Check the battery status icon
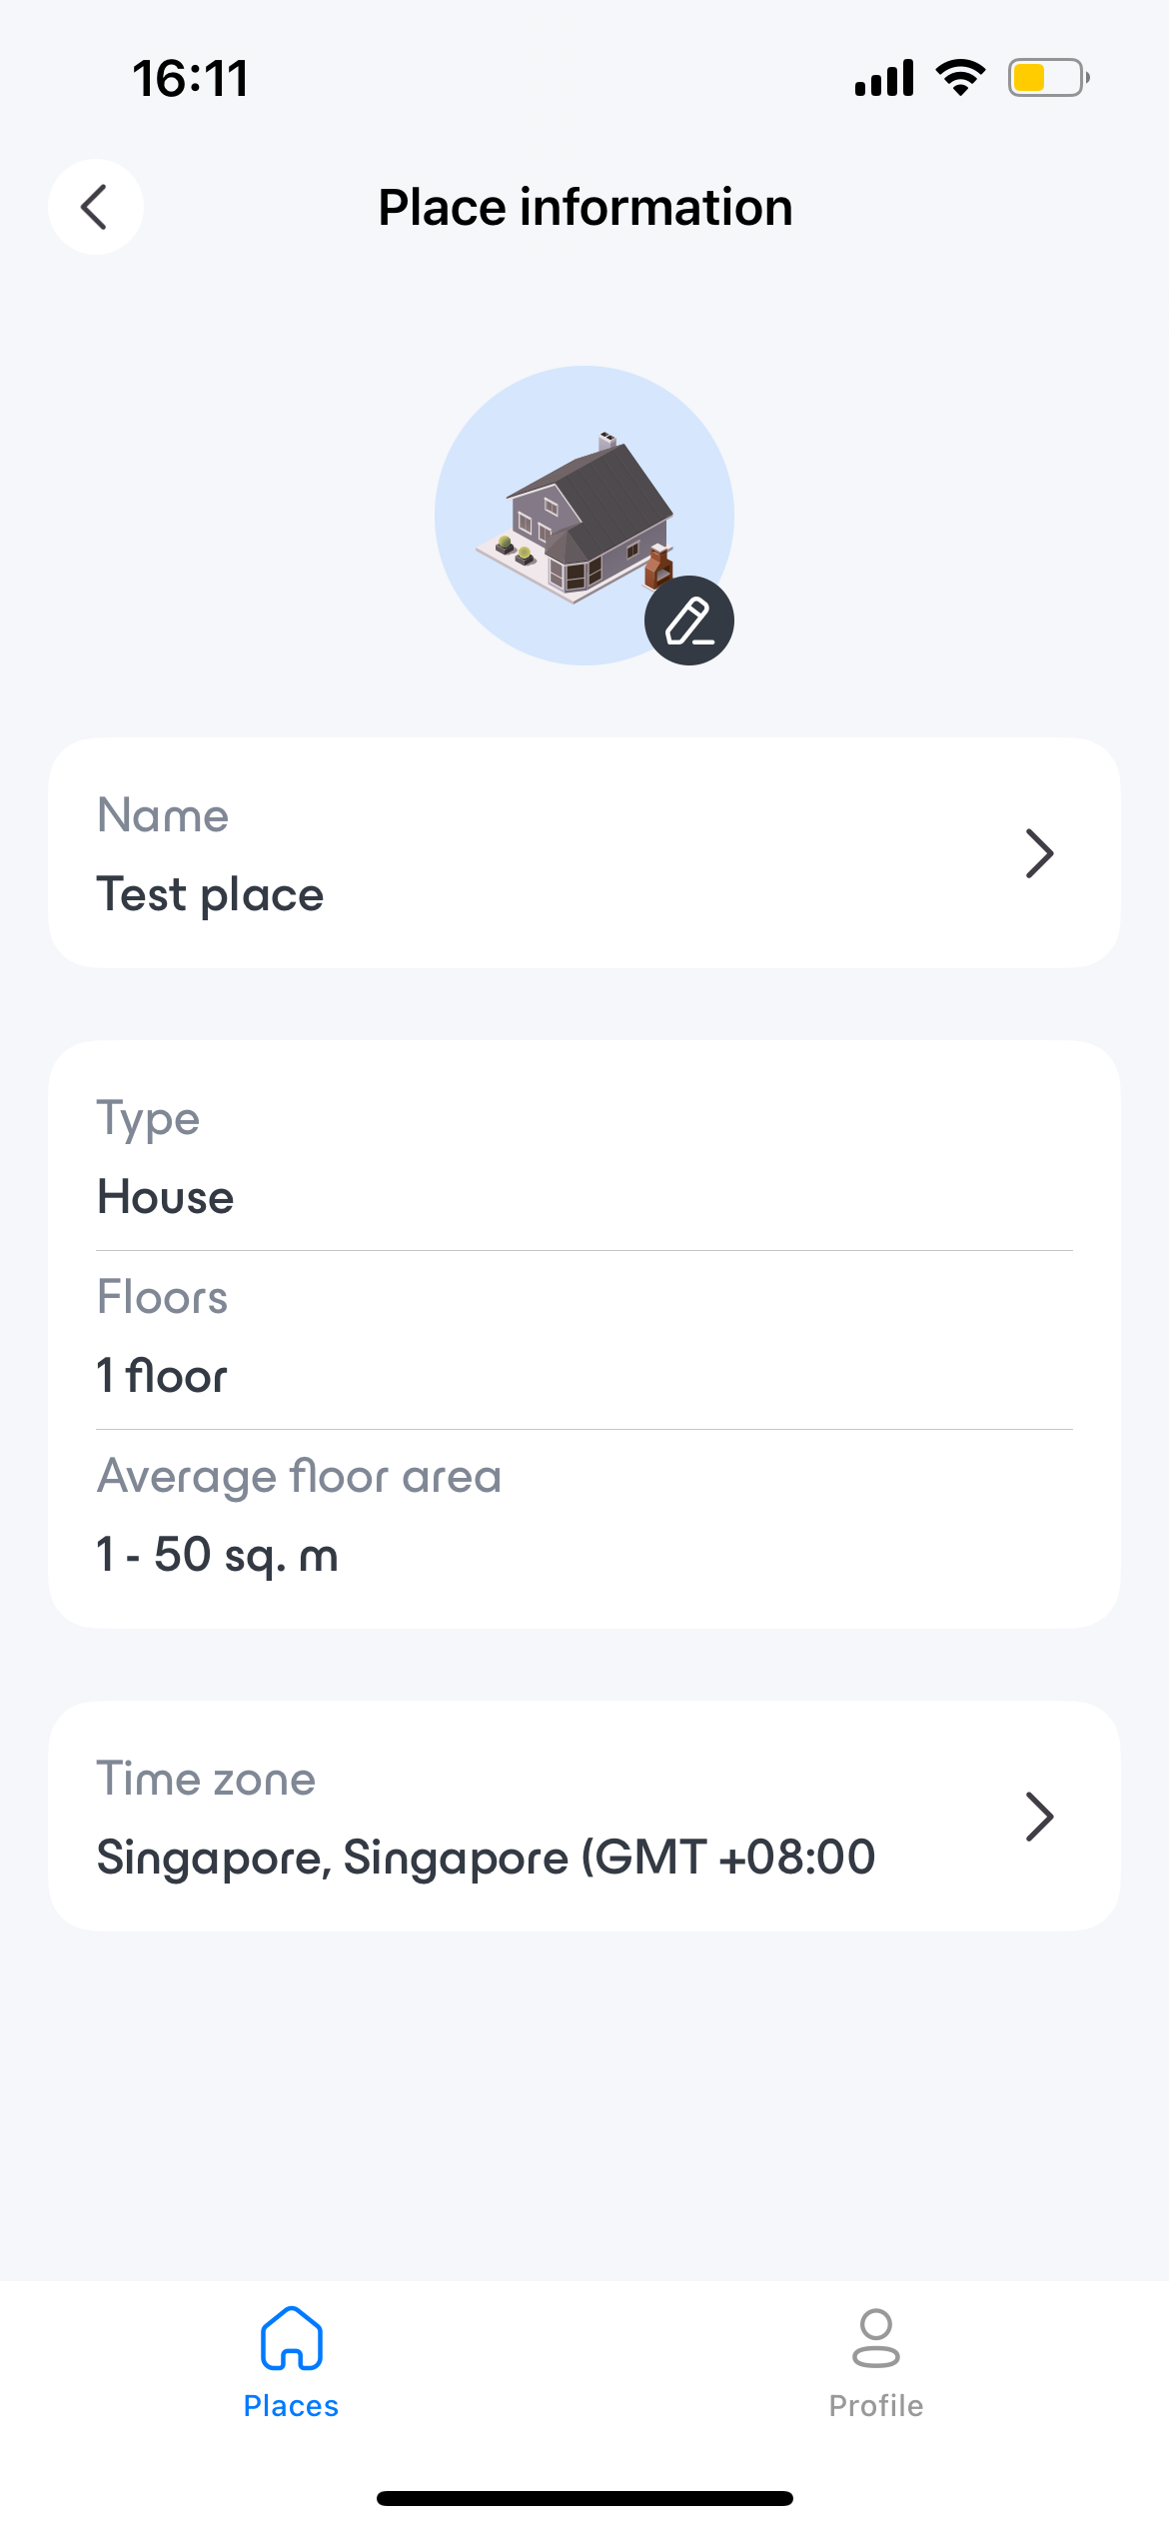This screenshot has height=2530, width=1169. coord(1048,78)
